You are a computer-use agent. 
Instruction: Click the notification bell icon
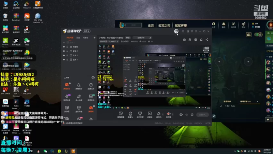(x=201, y=40)
